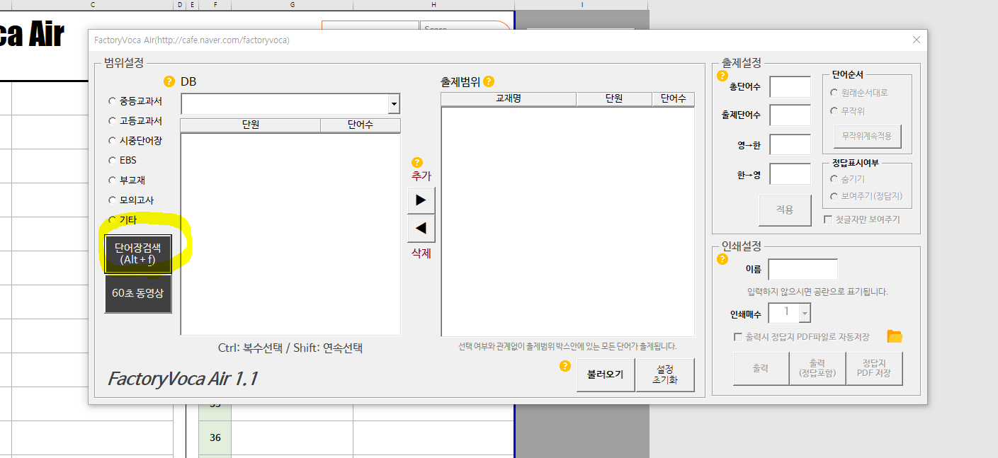
Task: Click the help icon next to DB
Action: coord(169,81)
